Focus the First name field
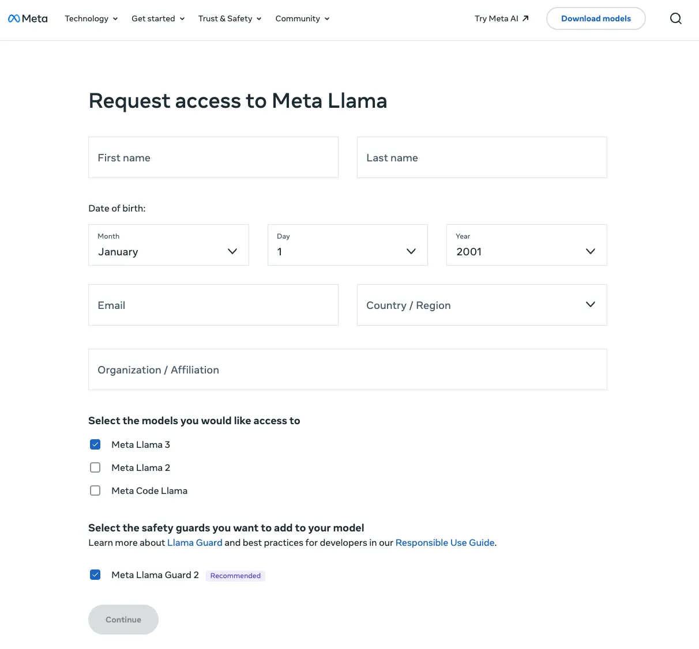 click(213, 157)
